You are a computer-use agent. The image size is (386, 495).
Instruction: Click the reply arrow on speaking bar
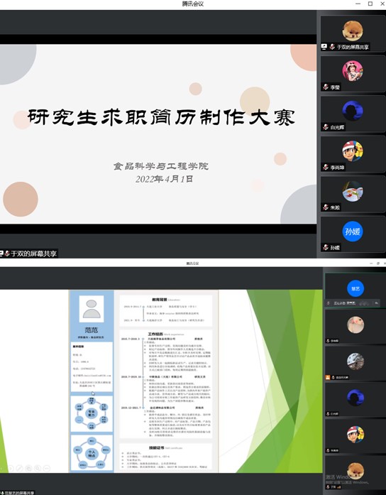coord(376,303)
